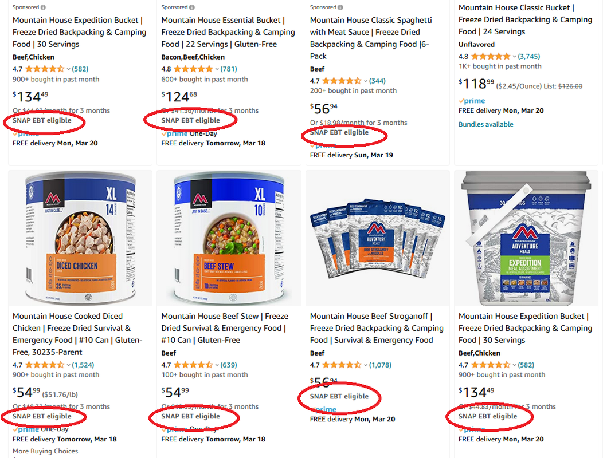
Task: Click star rating for Diced Chicken can
Action: click(x=45, y=365)
